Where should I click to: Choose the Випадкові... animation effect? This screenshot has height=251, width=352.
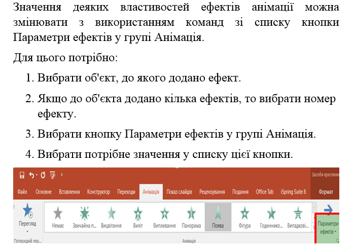pos(298,217)
